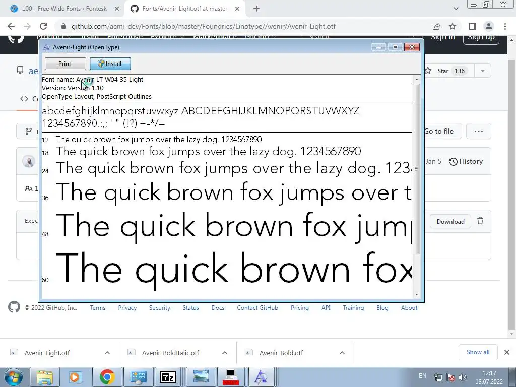Open Chrome three-dot menu

505,26
